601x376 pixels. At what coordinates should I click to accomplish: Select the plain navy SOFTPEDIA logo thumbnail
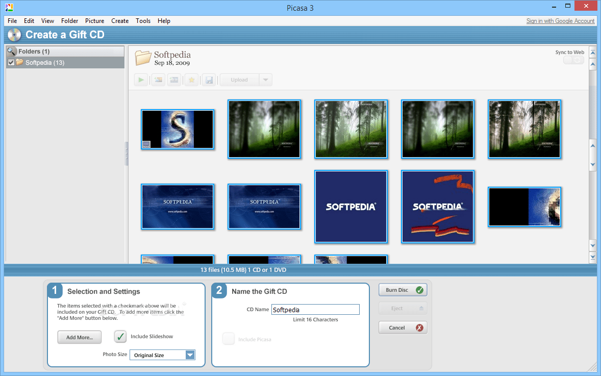coord(350,207)
